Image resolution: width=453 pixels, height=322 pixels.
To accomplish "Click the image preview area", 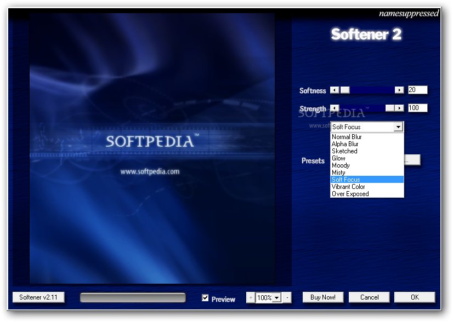I will (x=152, y=148).
